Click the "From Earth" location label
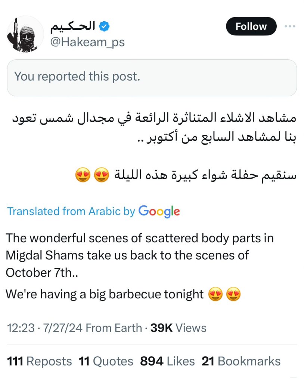 tap(114, 328)
